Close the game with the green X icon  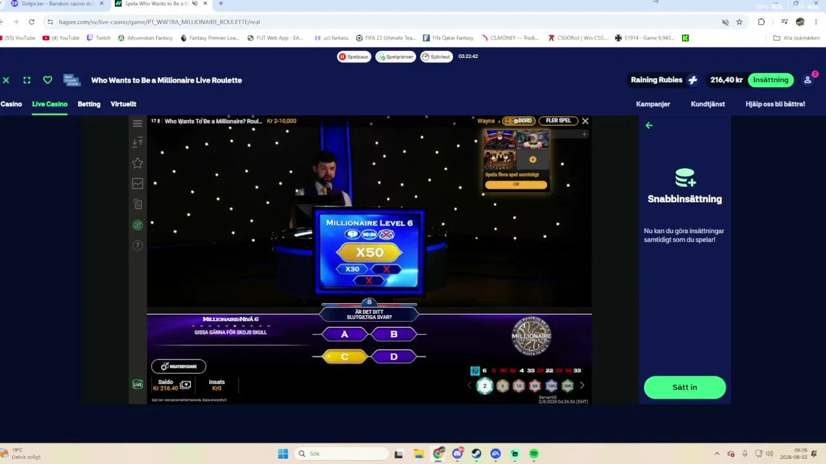click(x=6, y=80)
